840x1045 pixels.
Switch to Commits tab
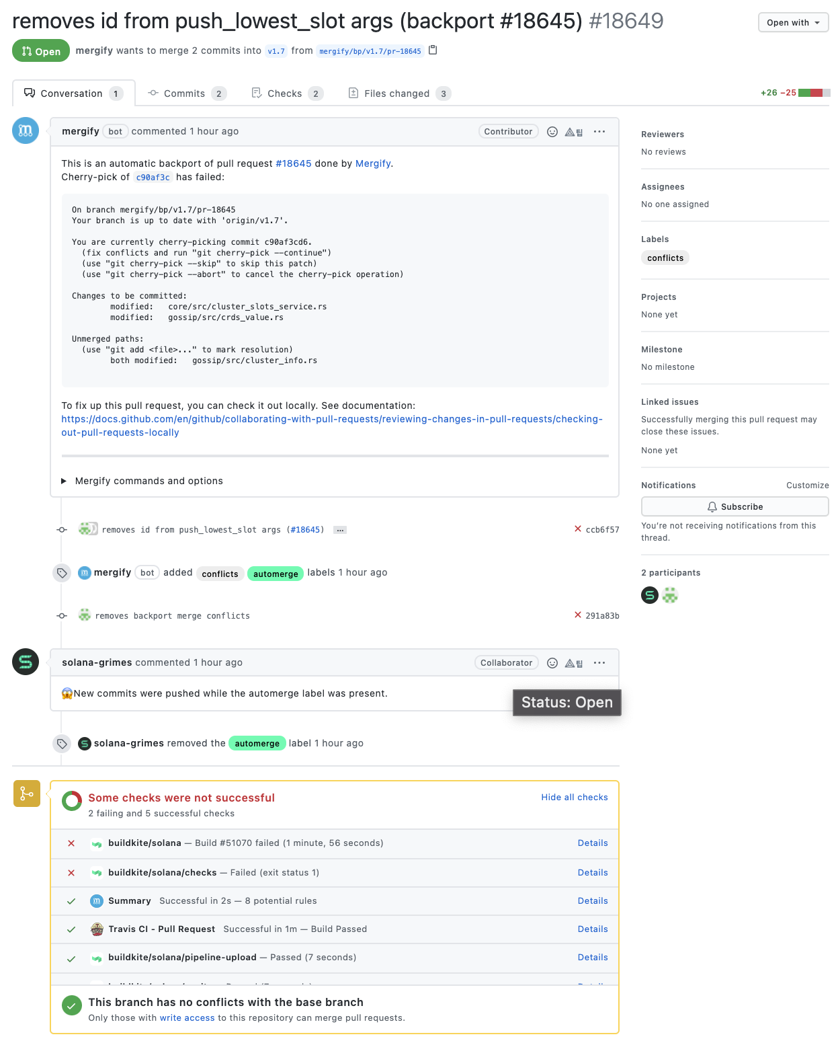pyautogui.click(x=187, y=93)
